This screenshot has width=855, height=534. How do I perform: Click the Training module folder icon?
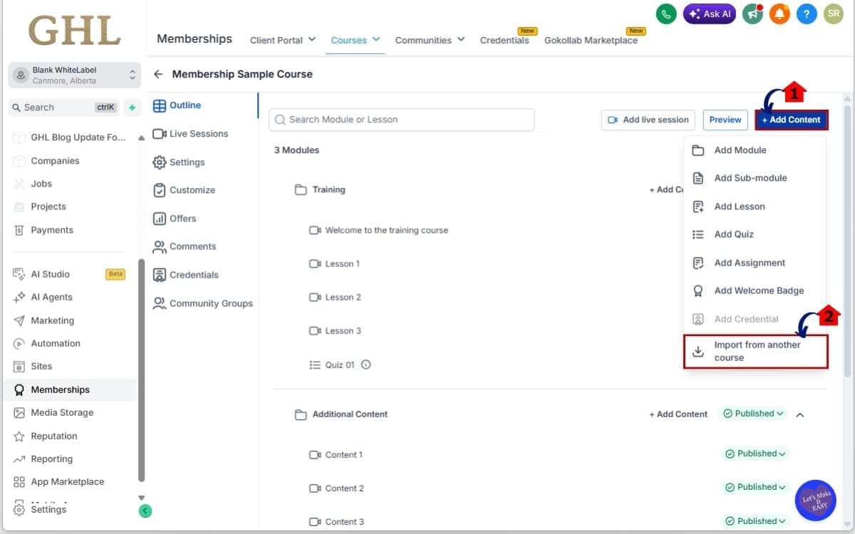pos(301,190)
